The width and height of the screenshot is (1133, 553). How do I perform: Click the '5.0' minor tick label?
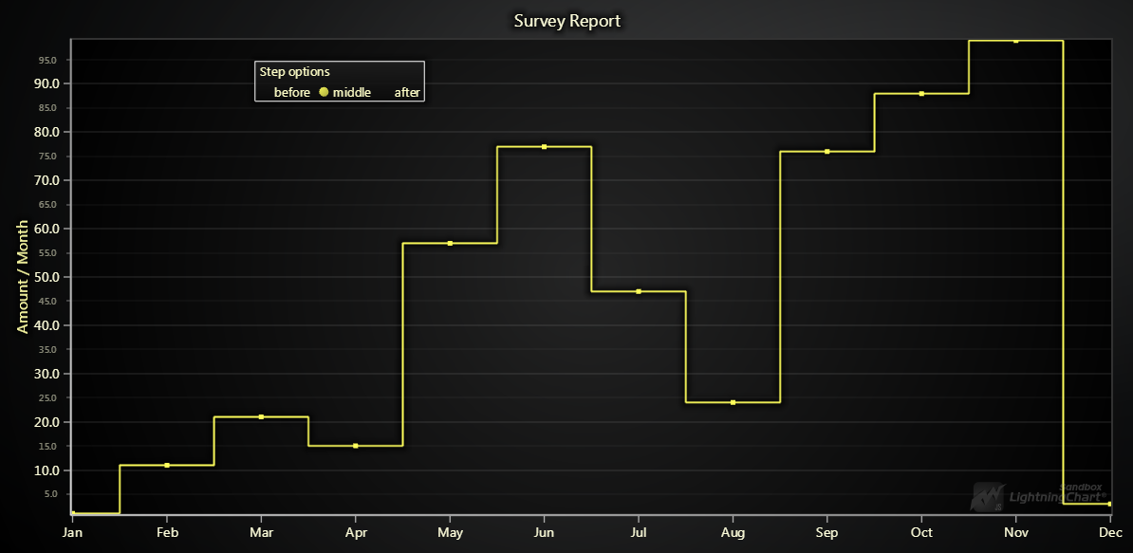coord(50,494)
